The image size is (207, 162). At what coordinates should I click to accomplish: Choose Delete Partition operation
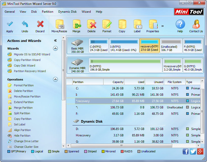point(20,91)
